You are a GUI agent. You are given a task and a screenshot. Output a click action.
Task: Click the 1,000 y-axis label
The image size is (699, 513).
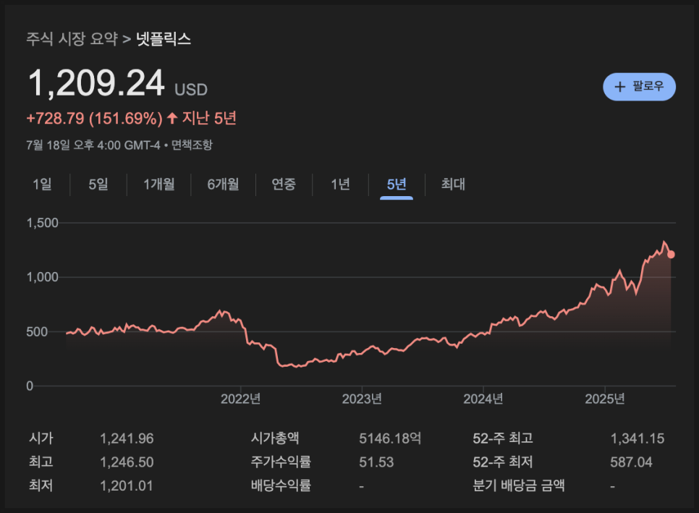click(43, 277)
